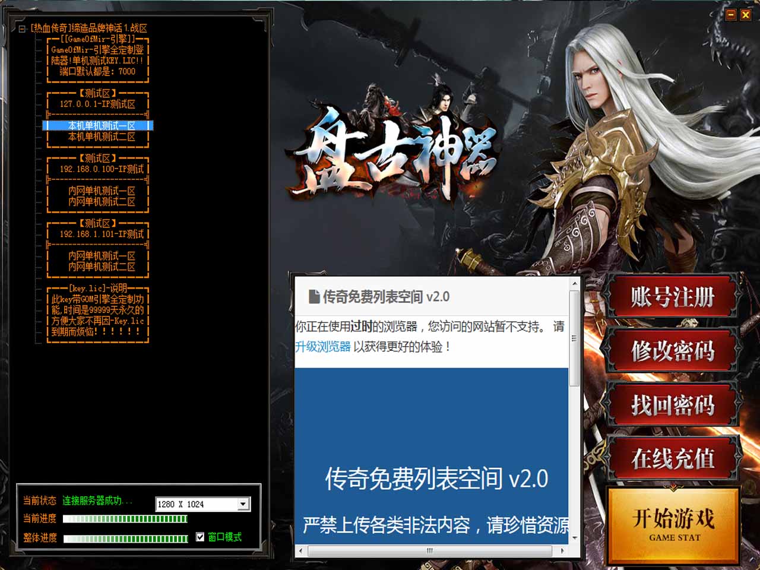This screenshot has width=760, height=570.
Task: Click the 严禁上传各类非法内容 notice text
Action: point(436,525)
